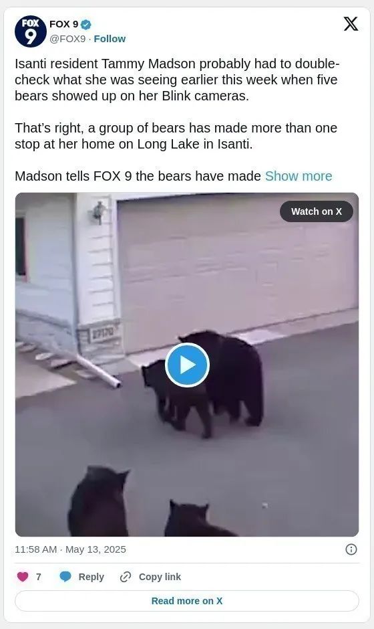This screenshot has width=374, height=629.
Task: Expand tweet text with Show more
Action: (x=299, y=176)
